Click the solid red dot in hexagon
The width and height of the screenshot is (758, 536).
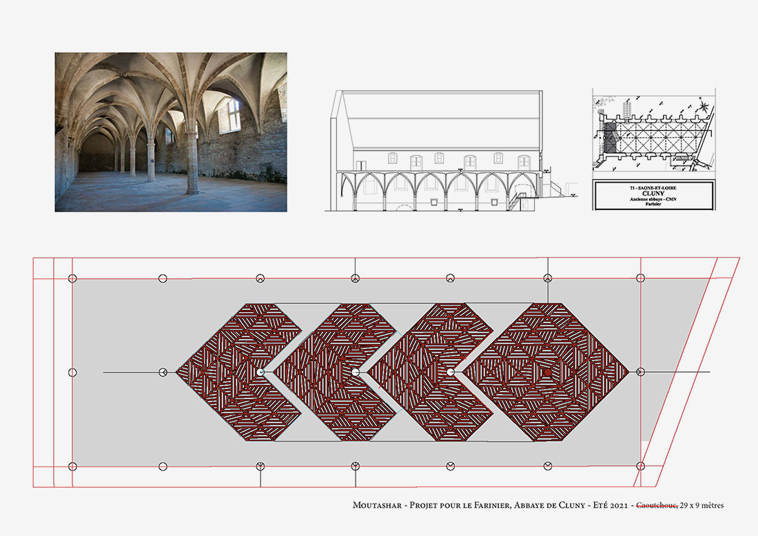click(x=547, y=372)
